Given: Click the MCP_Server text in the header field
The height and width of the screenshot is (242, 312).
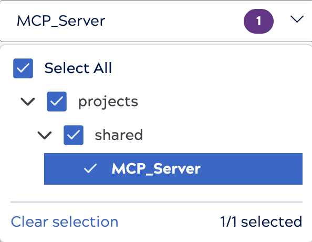Looking at the screenshot, I should pyautogui.click(x=61, y=21).
